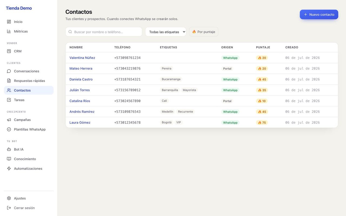The height and width of the screenshot is (216, 346).
Task: Open Respuestas rápidas page
Action: 29,81
